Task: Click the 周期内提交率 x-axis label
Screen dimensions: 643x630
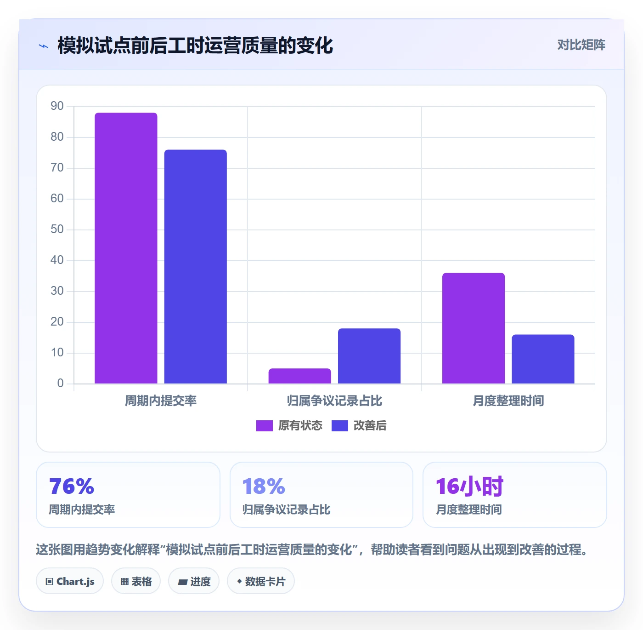Action: tap(161, 401)
